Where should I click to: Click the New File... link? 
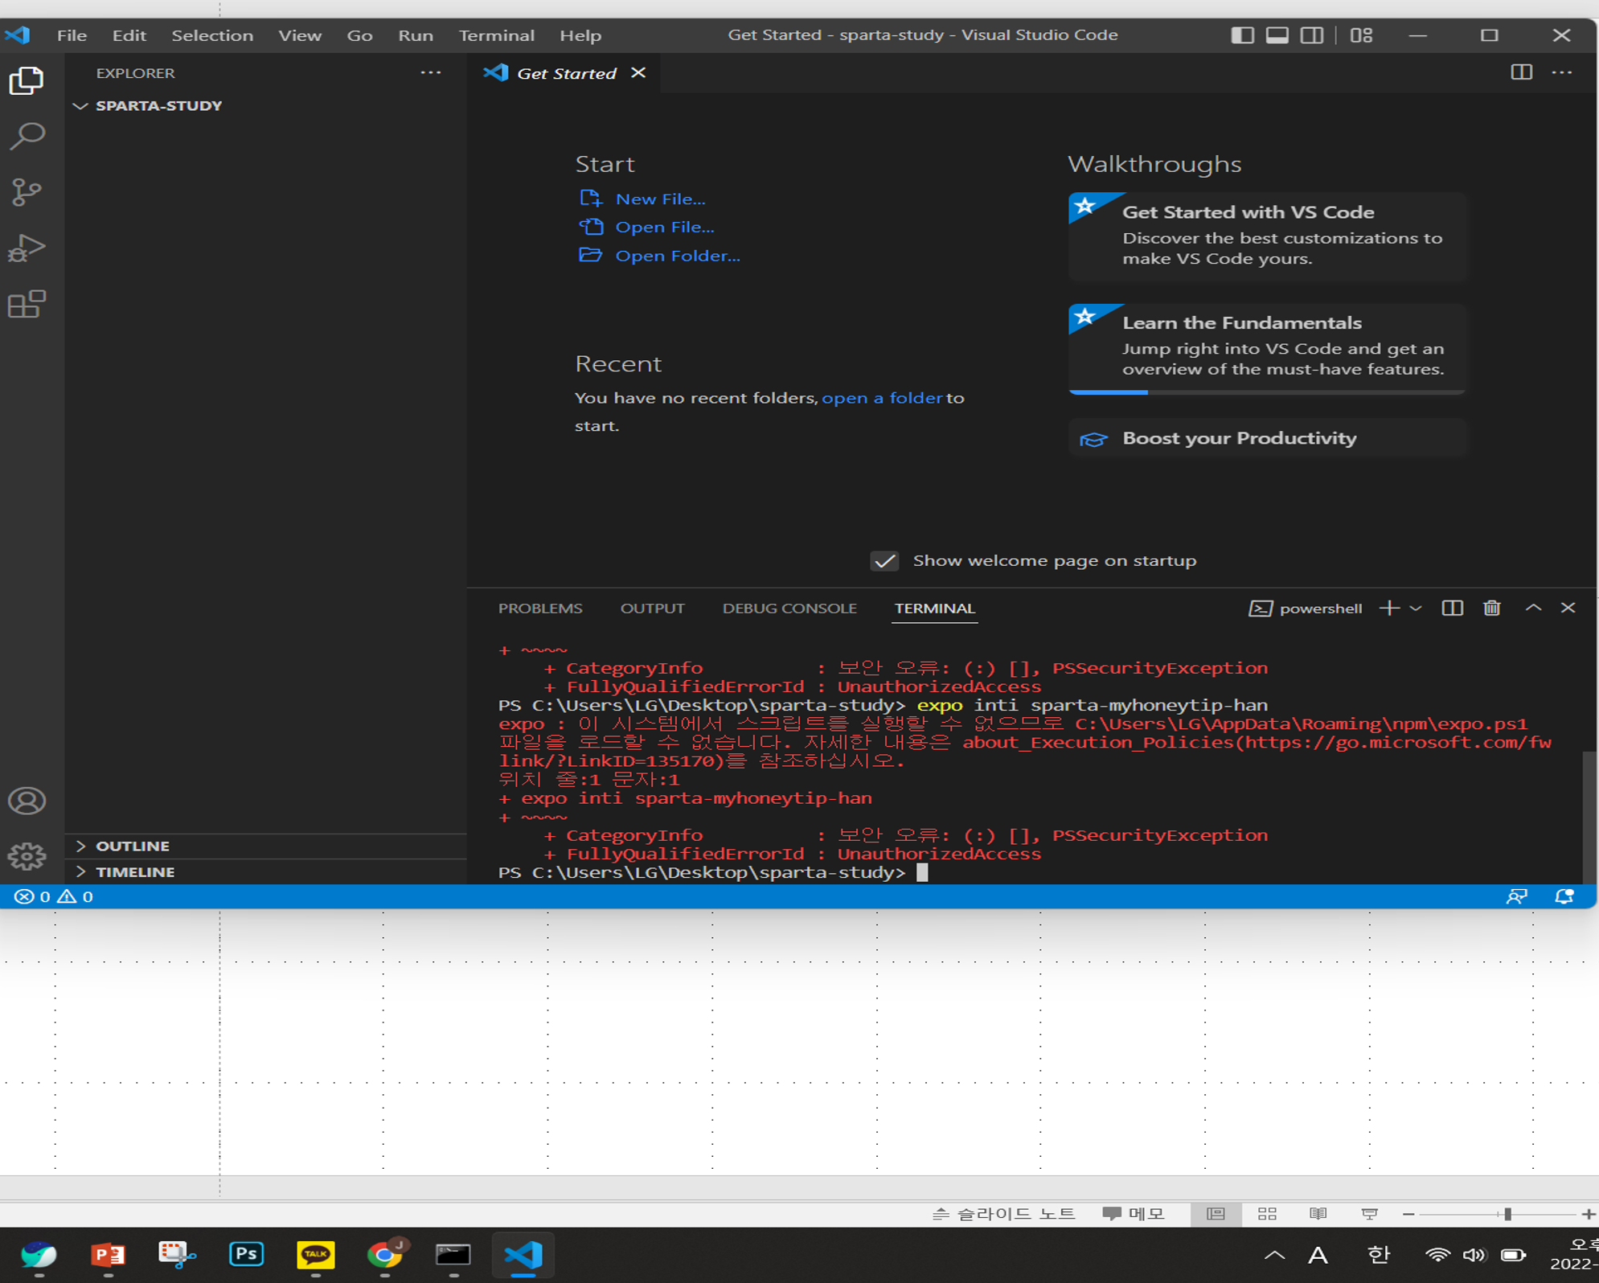[660, 199]
